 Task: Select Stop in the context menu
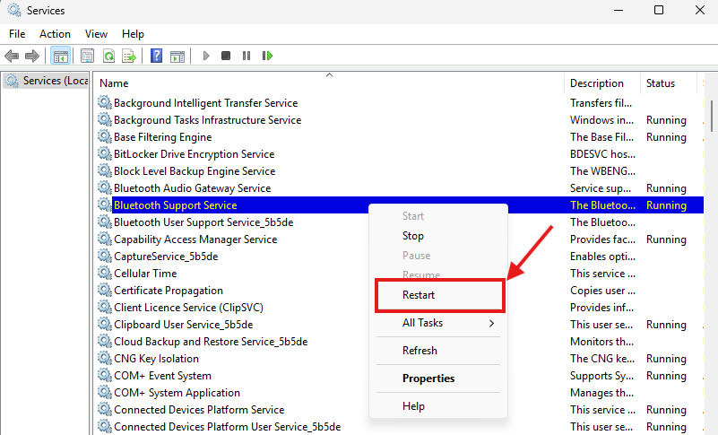click(x=413, y=236)
